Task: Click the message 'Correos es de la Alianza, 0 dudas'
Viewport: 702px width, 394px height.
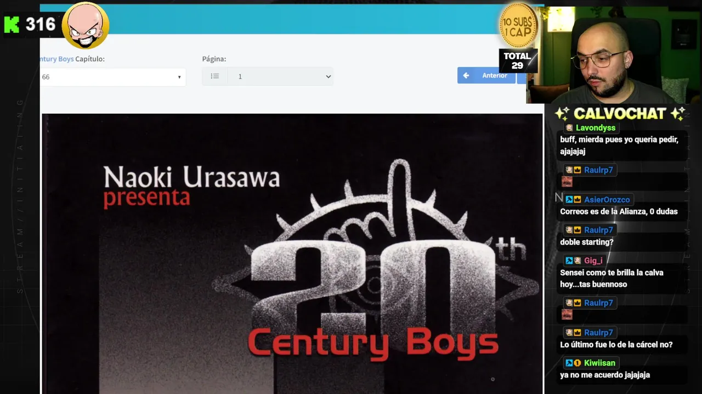Action: [619, 212]
